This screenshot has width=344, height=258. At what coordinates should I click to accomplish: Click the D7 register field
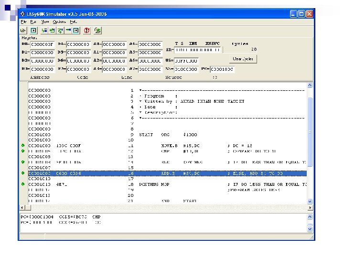(x=78, y=69)
